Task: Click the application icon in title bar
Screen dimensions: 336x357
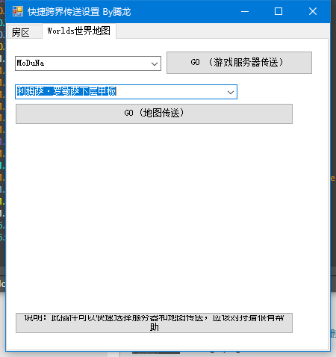Action: point(18,11)
